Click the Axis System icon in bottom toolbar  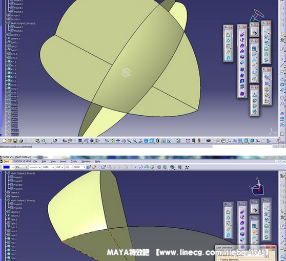coord(229,141)
